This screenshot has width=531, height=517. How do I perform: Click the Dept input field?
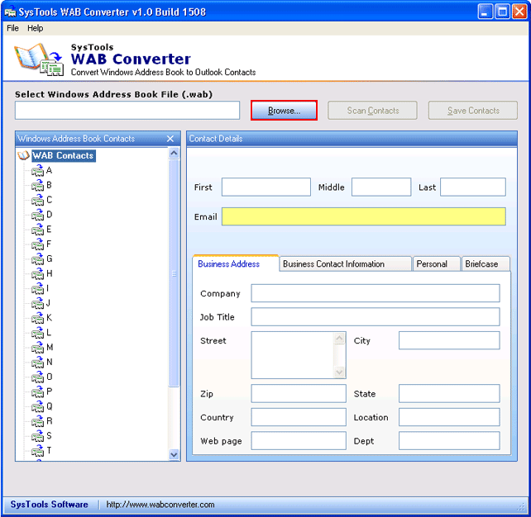(449, 440)
